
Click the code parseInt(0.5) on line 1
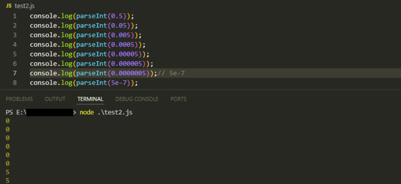pos(102,16)
